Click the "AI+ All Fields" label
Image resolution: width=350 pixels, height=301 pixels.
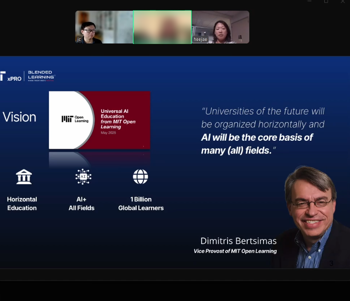[x=82, y=204]
